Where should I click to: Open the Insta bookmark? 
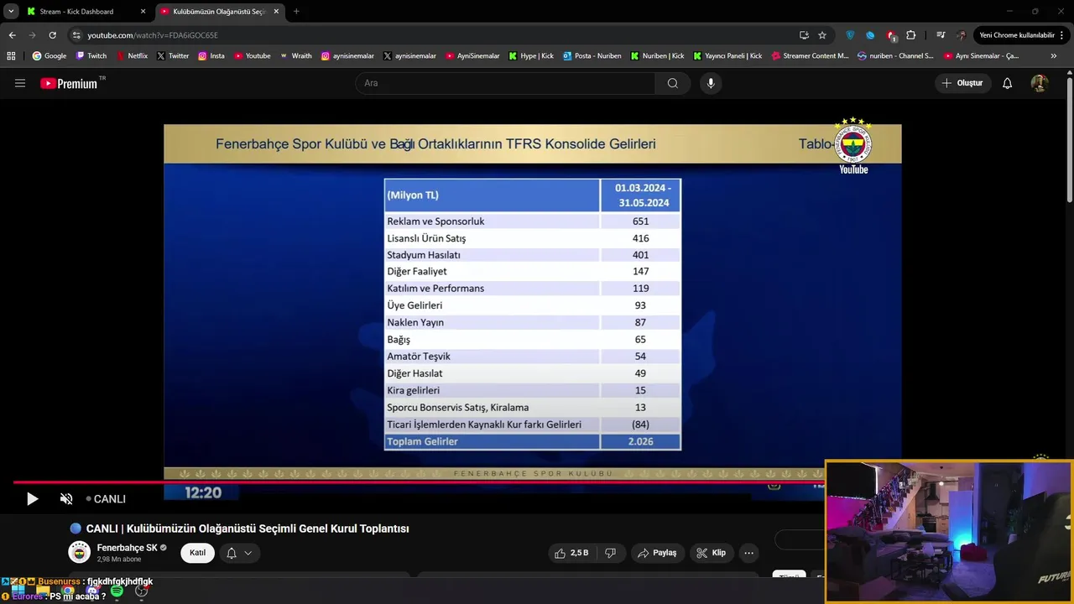tap(211, 56)
